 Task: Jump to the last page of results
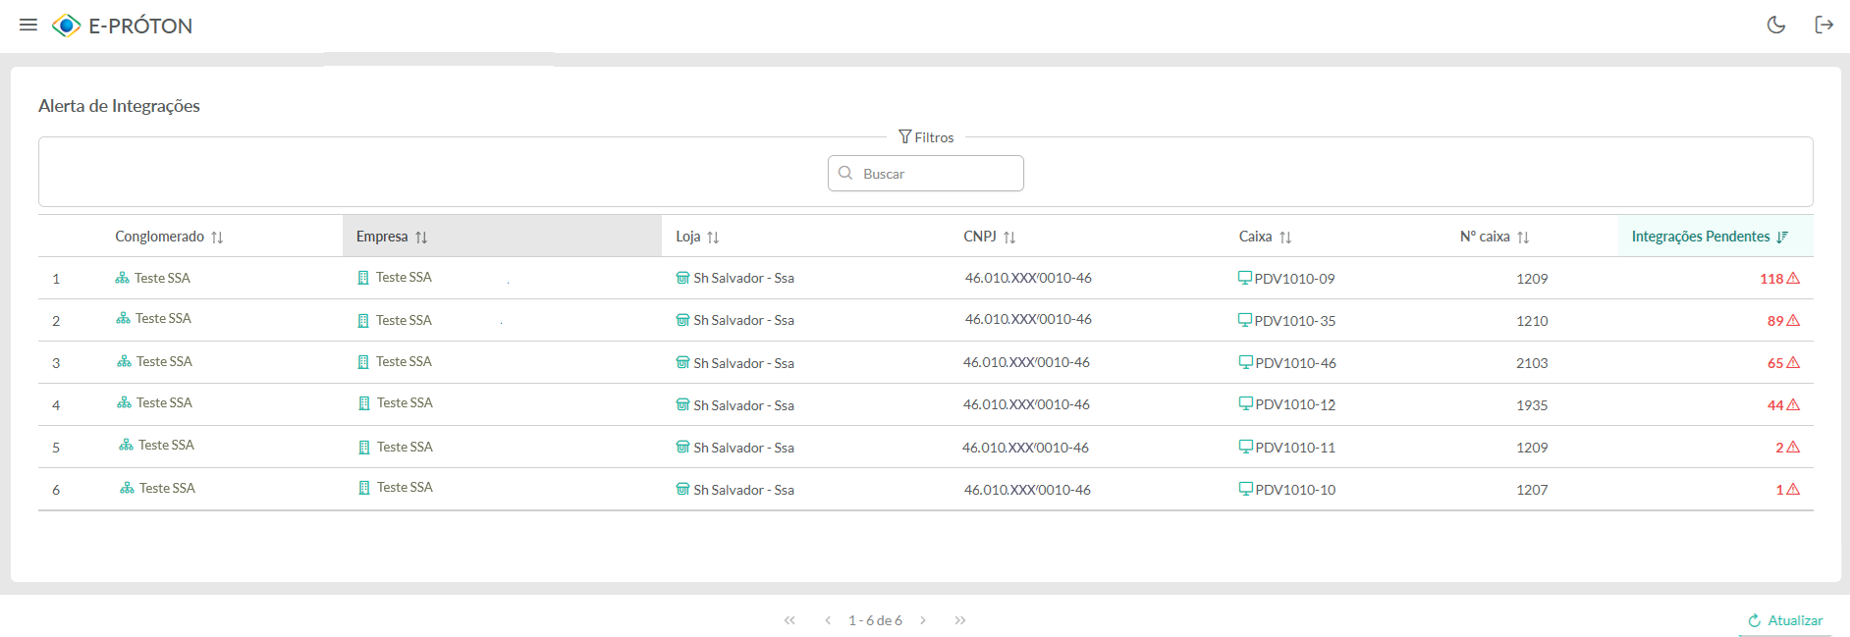(x=960, y=620)
